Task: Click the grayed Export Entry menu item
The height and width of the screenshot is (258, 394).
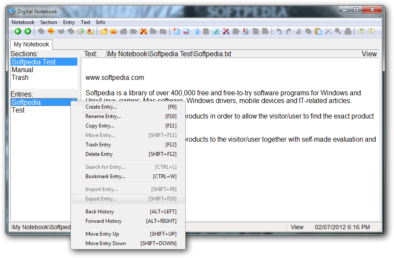Action: (x=128, y=199)
